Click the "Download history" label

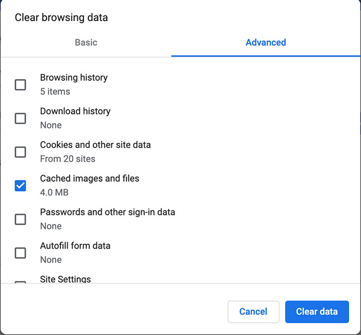75,111
